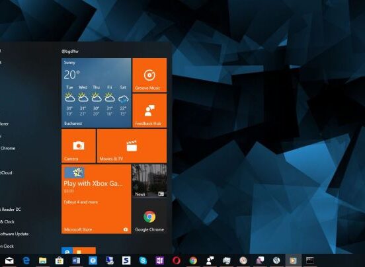Open the Microsoft Store tile
Viewport: 365px width, 267px height.
pos(96,199)
